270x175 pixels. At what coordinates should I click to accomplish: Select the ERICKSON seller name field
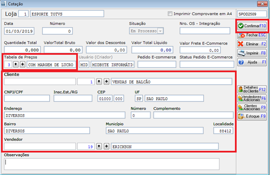coord(165,146)
